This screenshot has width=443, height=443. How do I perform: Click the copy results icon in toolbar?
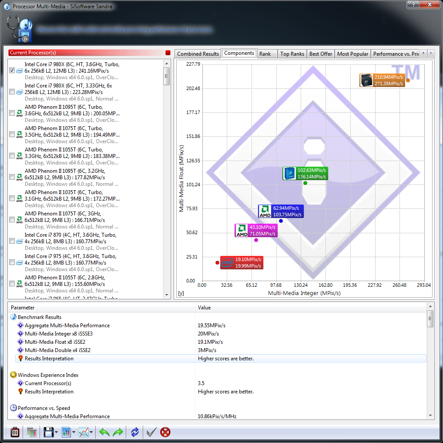pos(31,432)
